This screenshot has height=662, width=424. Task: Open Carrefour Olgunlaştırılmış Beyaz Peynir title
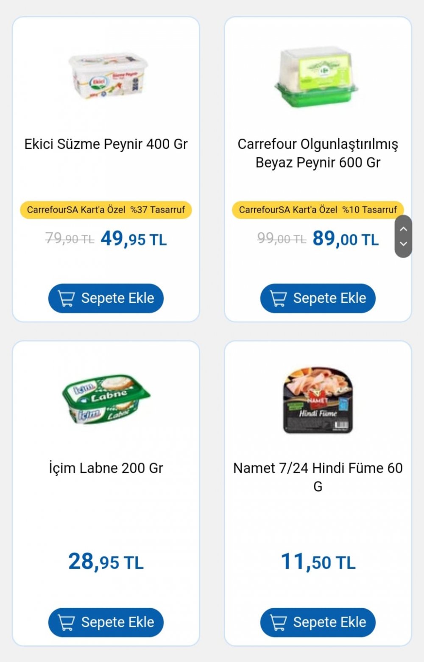pyautogui.click(x=318, y=153)
